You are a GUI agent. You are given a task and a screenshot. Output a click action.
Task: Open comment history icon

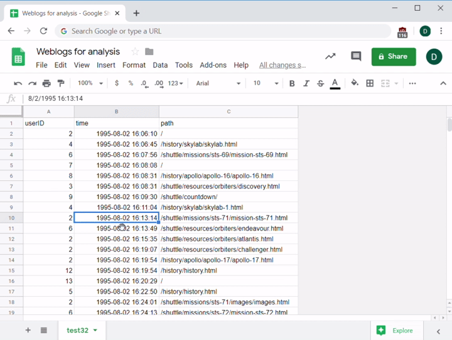[356, 56]
